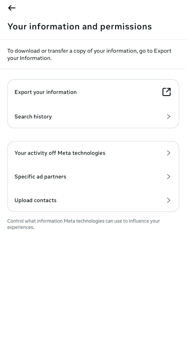The height and width of the screenshot is (341, 187).
Task: Click 'your Information.' on the description's second line
Action: click(29, 58)
